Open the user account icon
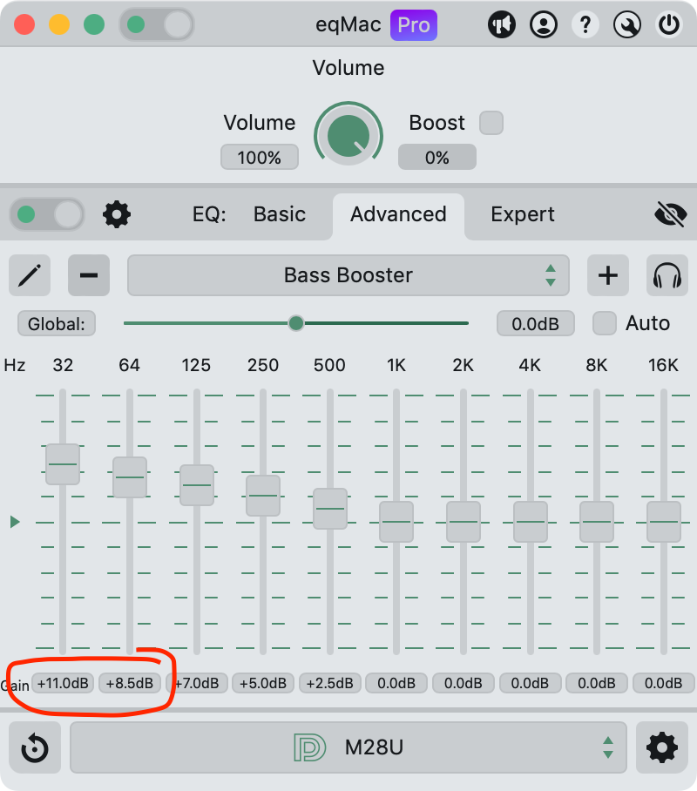 (544, 25)
